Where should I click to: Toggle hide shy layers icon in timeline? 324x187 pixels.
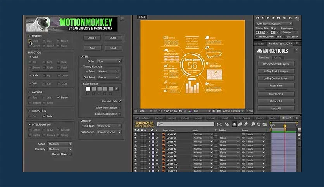(x=234, y=124)
